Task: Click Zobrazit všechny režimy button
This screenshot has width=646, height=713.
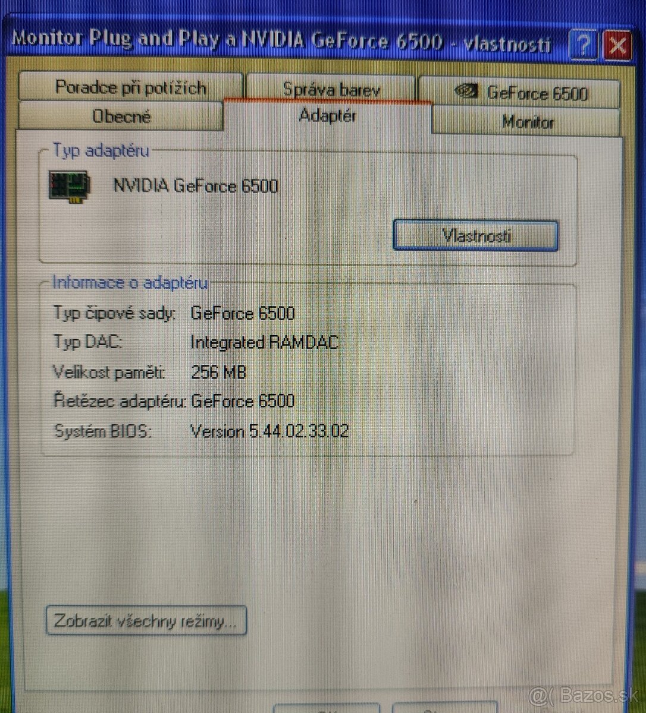Action: [146, 621]
